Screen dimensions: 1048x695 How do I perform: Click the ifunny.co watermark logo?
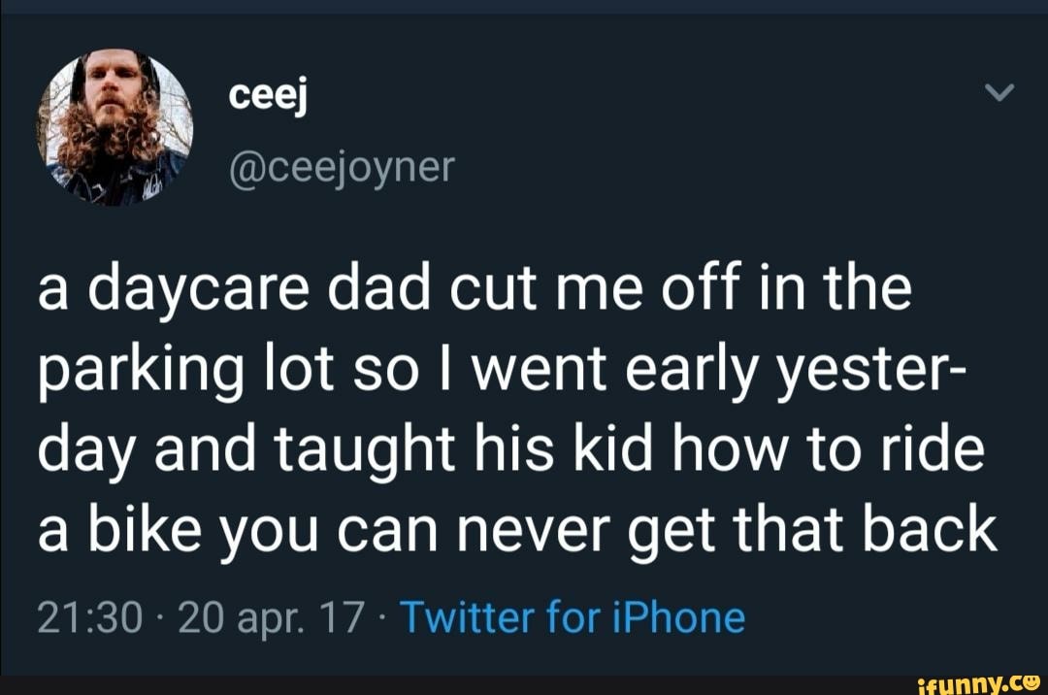point(980,682)
